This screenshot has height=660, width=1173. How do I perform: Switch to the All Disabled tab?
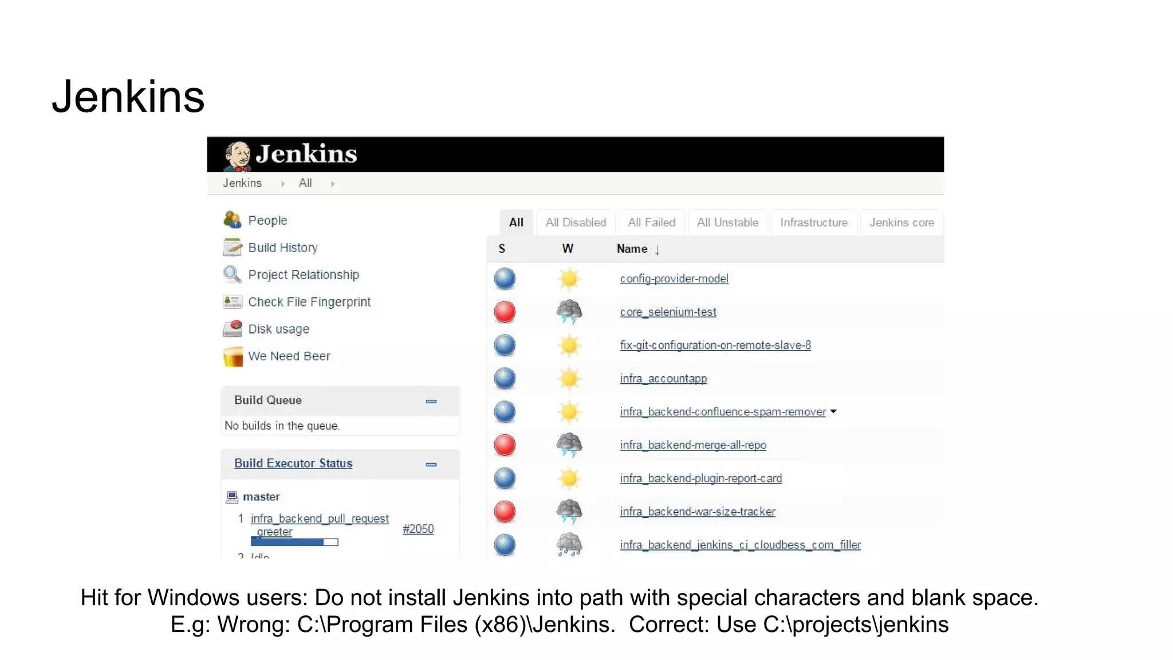click(576, 222)
